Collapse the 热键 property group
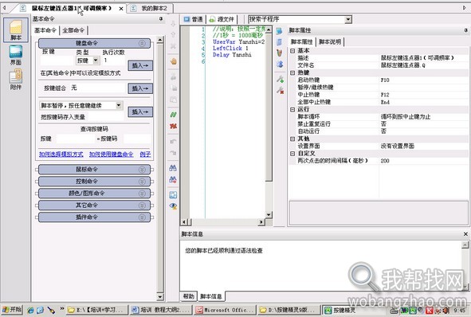471x317 pixels. click(x=292, y=72)
